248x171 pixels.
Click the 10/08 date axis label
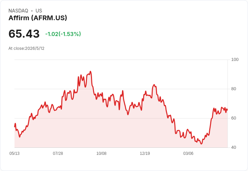pos(101,153)
